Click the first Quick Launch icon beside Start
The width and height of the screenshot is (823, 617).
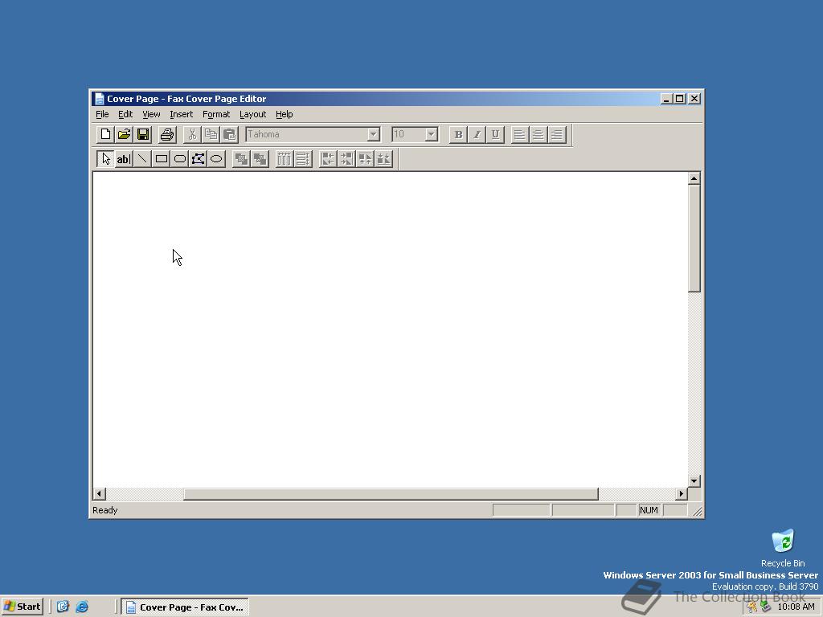[x=63, y=607]
